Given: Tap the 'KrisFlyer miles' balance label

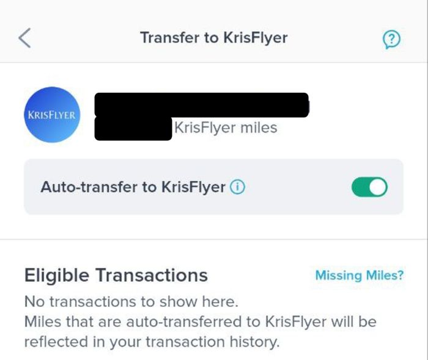Looking at the screenshot, I should [226, 128].
